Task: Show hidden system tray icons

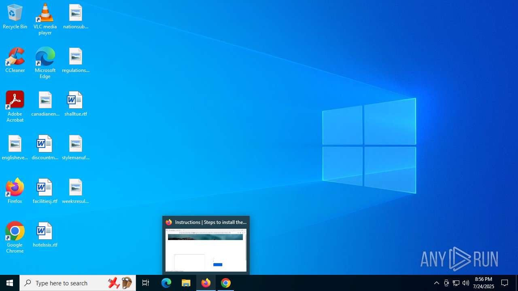Action: click(437, 283)
